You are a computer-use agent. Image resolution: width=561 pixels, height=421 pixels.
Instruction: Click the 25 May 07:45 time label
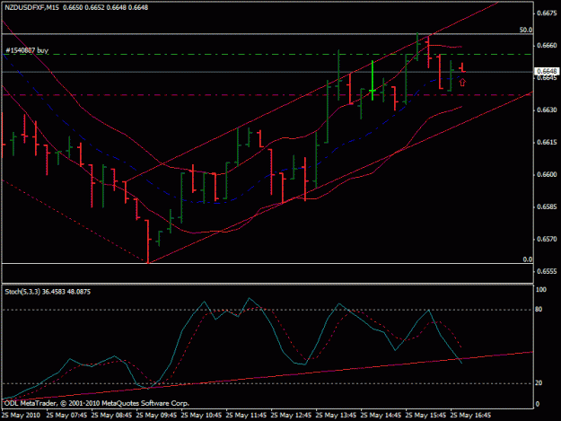[67, 416]
